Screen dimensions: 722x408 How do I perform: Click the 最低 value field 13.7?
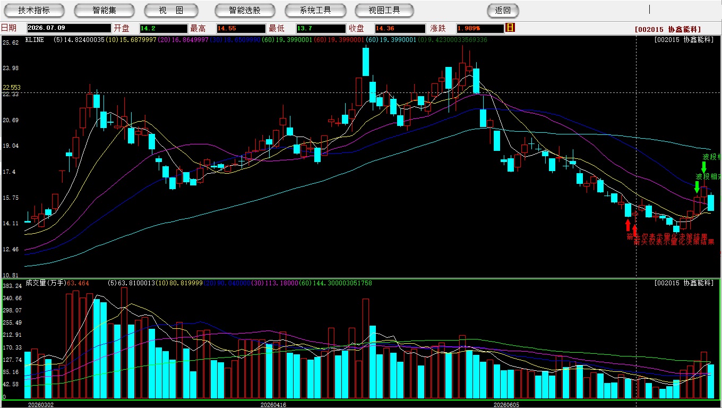click(321, 28)
